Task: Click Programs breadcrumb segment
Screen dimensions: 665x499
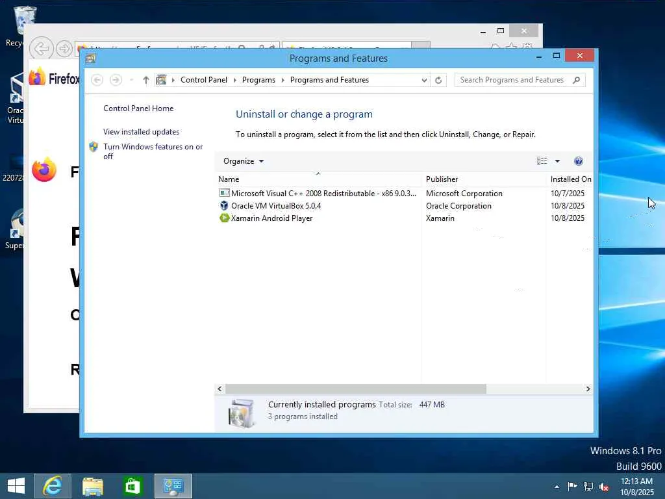Action: pyautogui.click(x=258, y=80)
